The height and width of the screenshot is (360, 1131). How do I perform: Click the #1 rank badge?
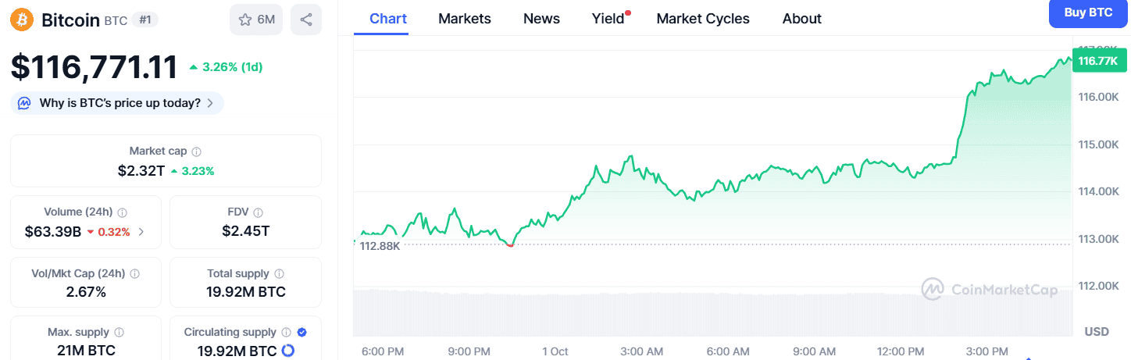click(144, 20)
